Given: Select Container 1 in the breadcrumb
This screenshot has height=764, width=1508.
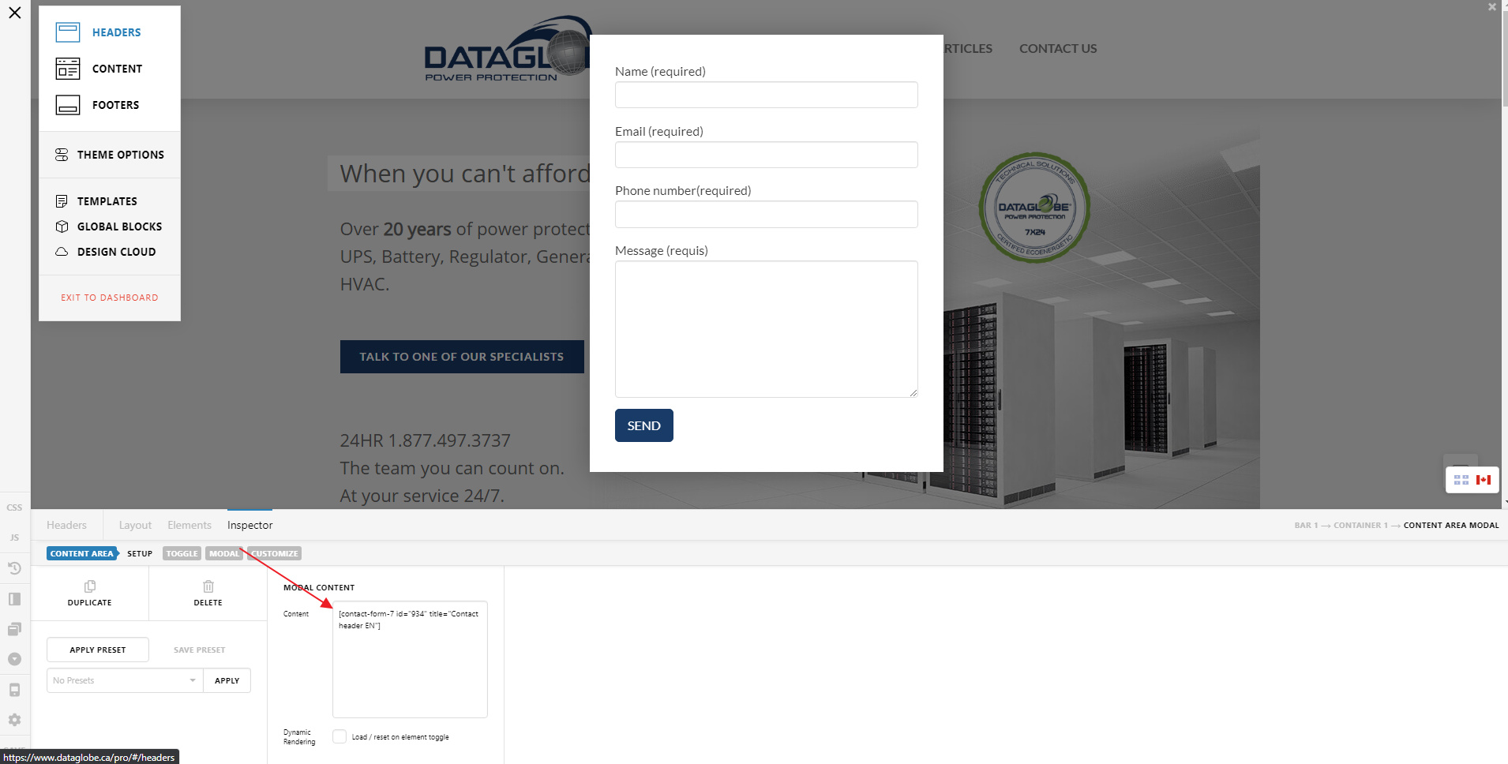Looking at the screenshot, I should [1360, 525].
